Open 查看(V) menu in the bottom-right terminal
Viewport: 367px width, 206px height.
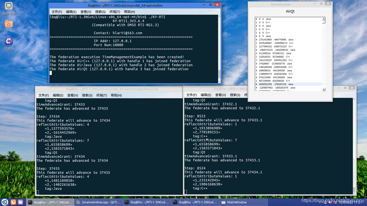point(220,95)
